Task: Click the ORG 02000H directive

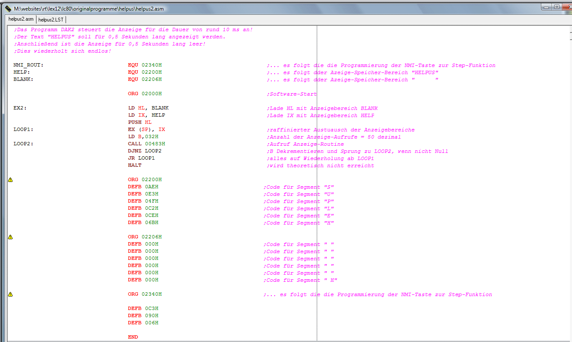Action: (145, 94)
